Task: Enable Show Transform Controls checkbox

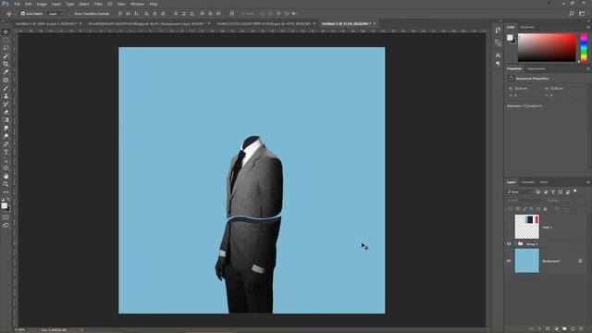Action: pos(71,14)
